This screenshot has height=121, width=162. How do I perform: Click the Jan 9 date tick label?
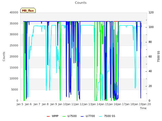click(x=53, y=104)
